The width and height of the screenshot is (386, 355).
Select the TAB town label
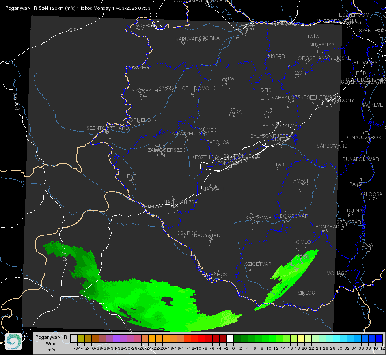(280, 164)
